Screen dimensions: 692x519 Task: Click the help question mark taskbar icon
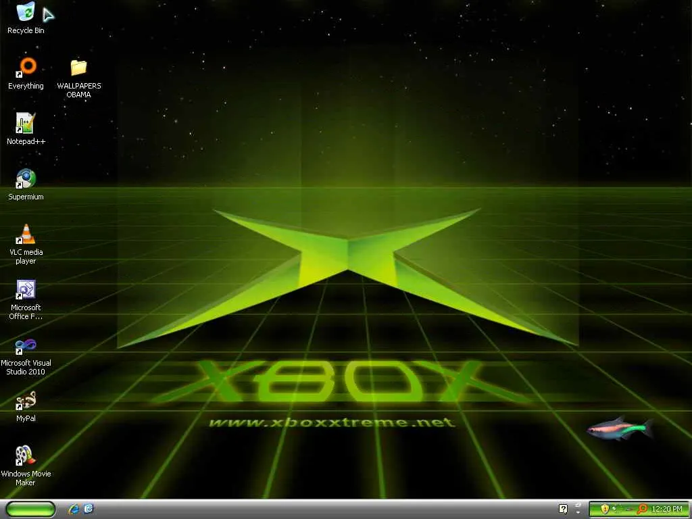563,509
